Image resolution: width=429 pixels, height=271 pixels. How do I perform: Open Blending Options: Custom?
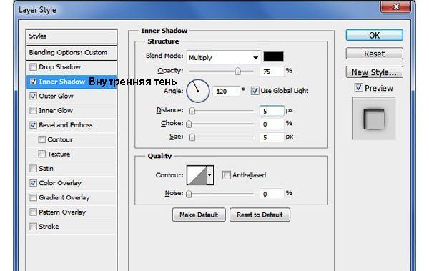(x=71, y=53)
